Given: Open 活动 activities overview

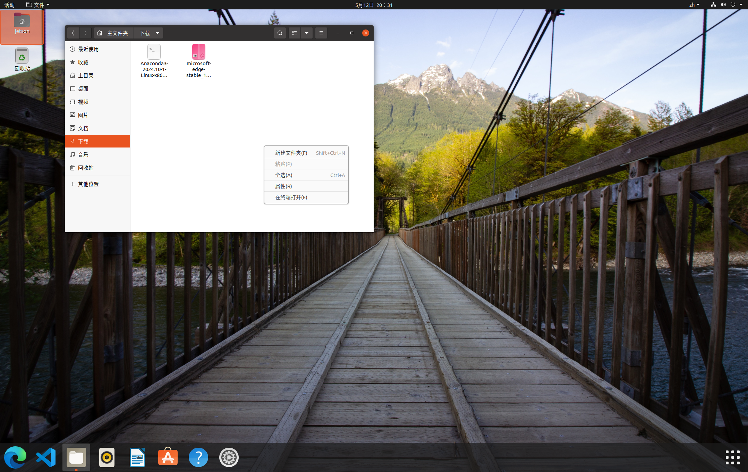Looking at the screenshot, I should pos(9,5).
